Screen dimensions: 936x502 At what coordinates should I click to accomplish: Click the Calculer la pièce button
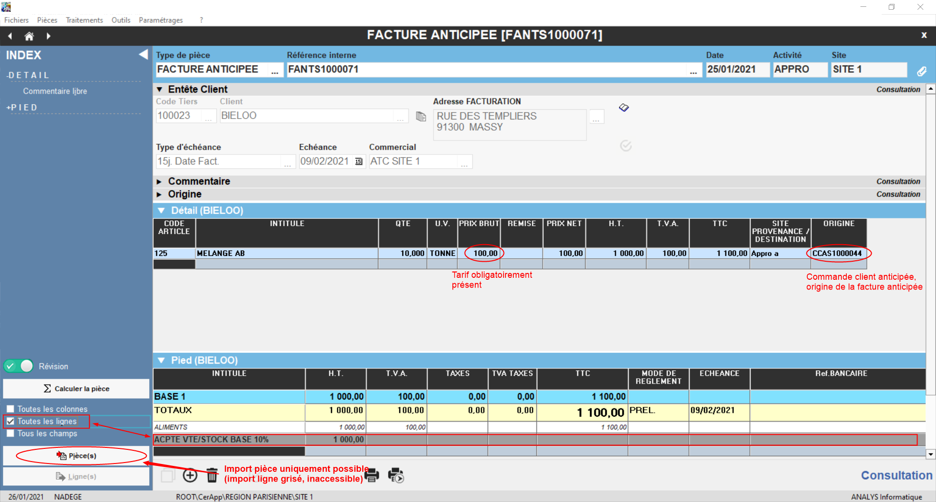coord(76,388)
